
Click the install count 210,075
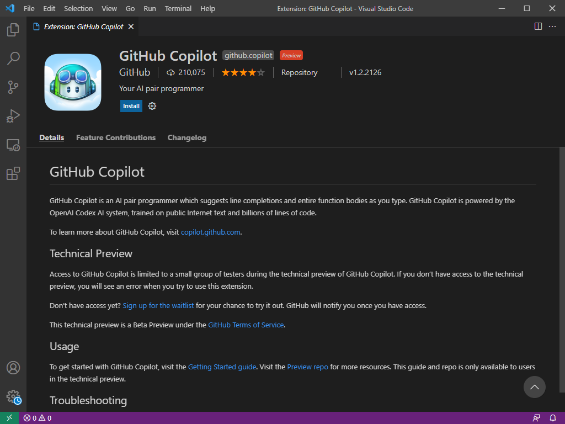[x=185, y=72]
